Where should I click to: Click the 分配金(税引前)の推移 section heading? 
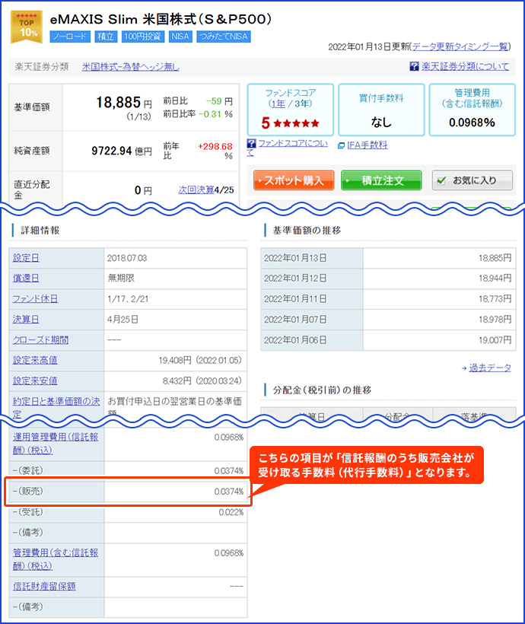coord(322,390)
